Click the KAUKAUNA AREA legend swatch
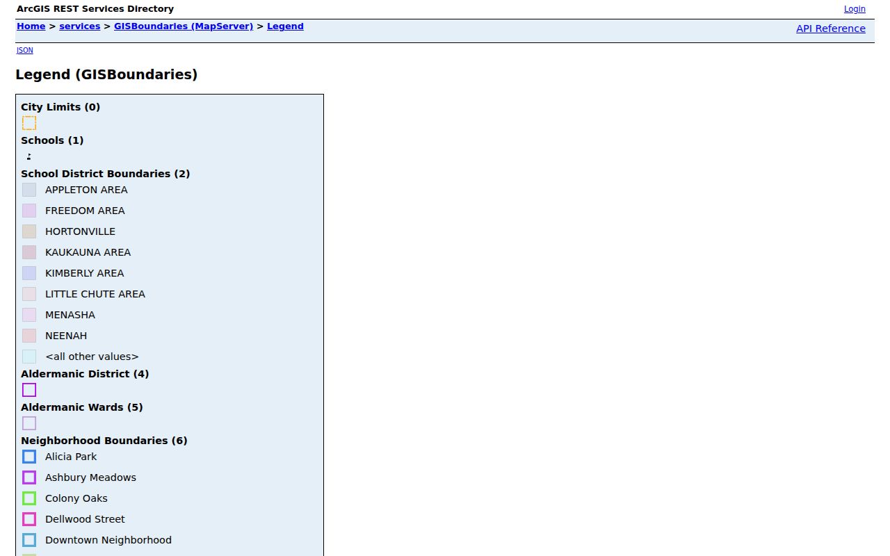 tap(29, 252)
